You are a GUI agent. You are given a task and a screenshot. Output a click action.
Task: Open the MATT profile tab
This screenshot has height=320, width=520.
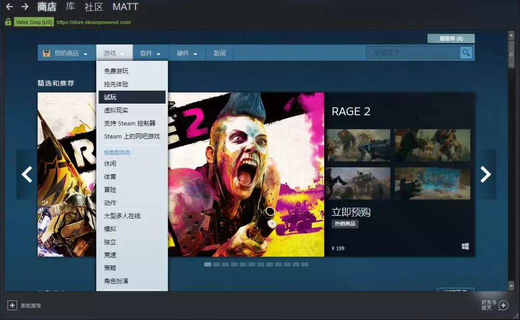[125, 7]
